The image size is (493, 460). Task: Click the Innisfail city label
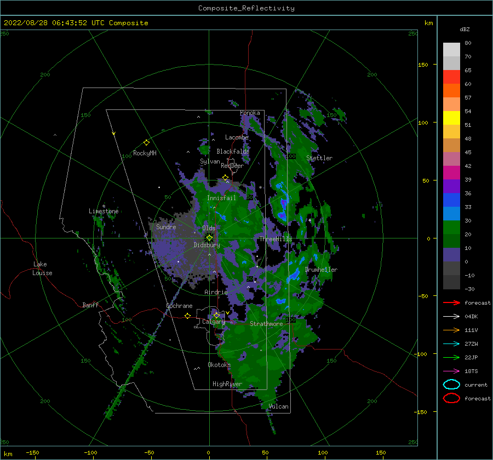point(221,198)
